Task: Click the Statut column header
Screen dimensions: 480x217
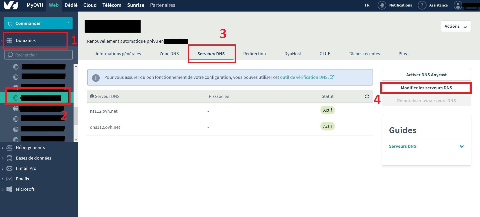Action: click(x=327, y=96)
